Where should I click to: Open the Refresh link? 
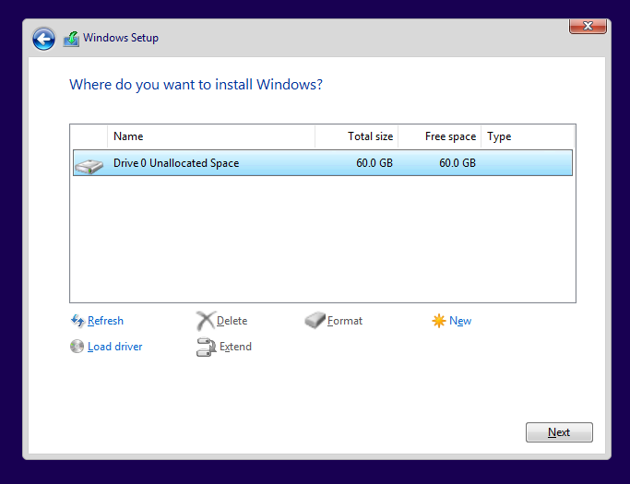pyautogui.click(x=105, y=321)
